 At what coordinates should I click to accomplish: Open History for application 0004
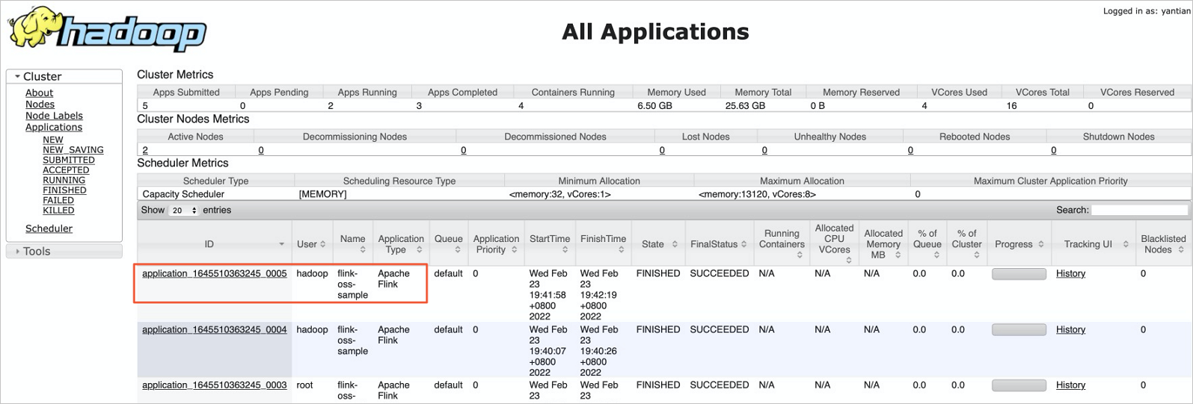(1070, 329)
